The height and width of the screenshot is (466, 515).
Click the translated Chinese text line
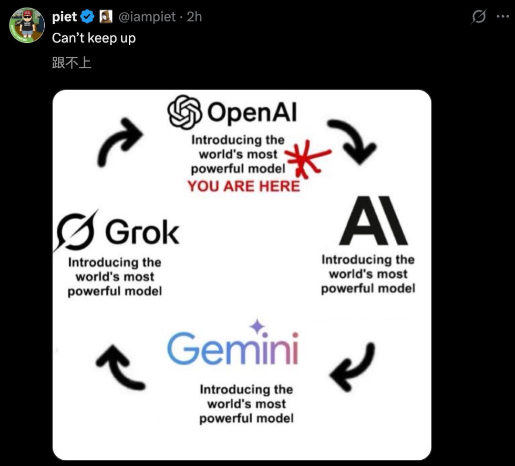(x=72, y=63)
